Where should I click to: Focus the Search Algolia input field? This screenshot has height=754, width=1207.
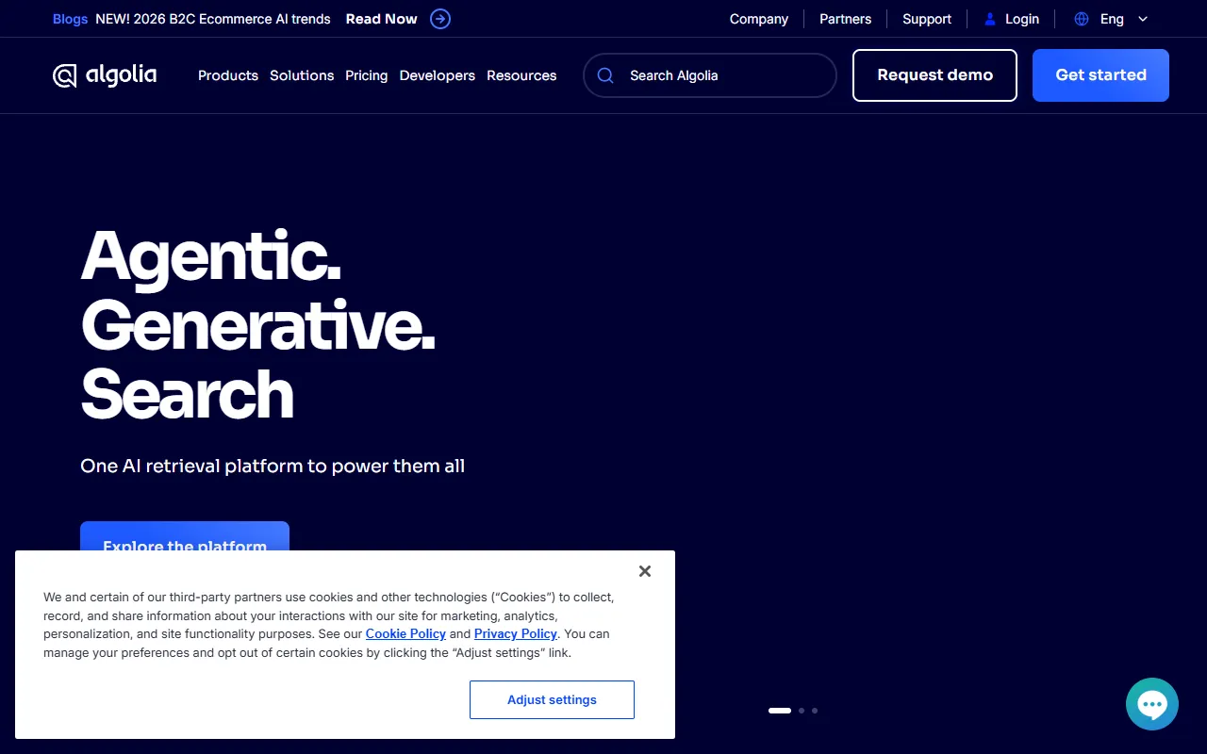click(721, 75)
